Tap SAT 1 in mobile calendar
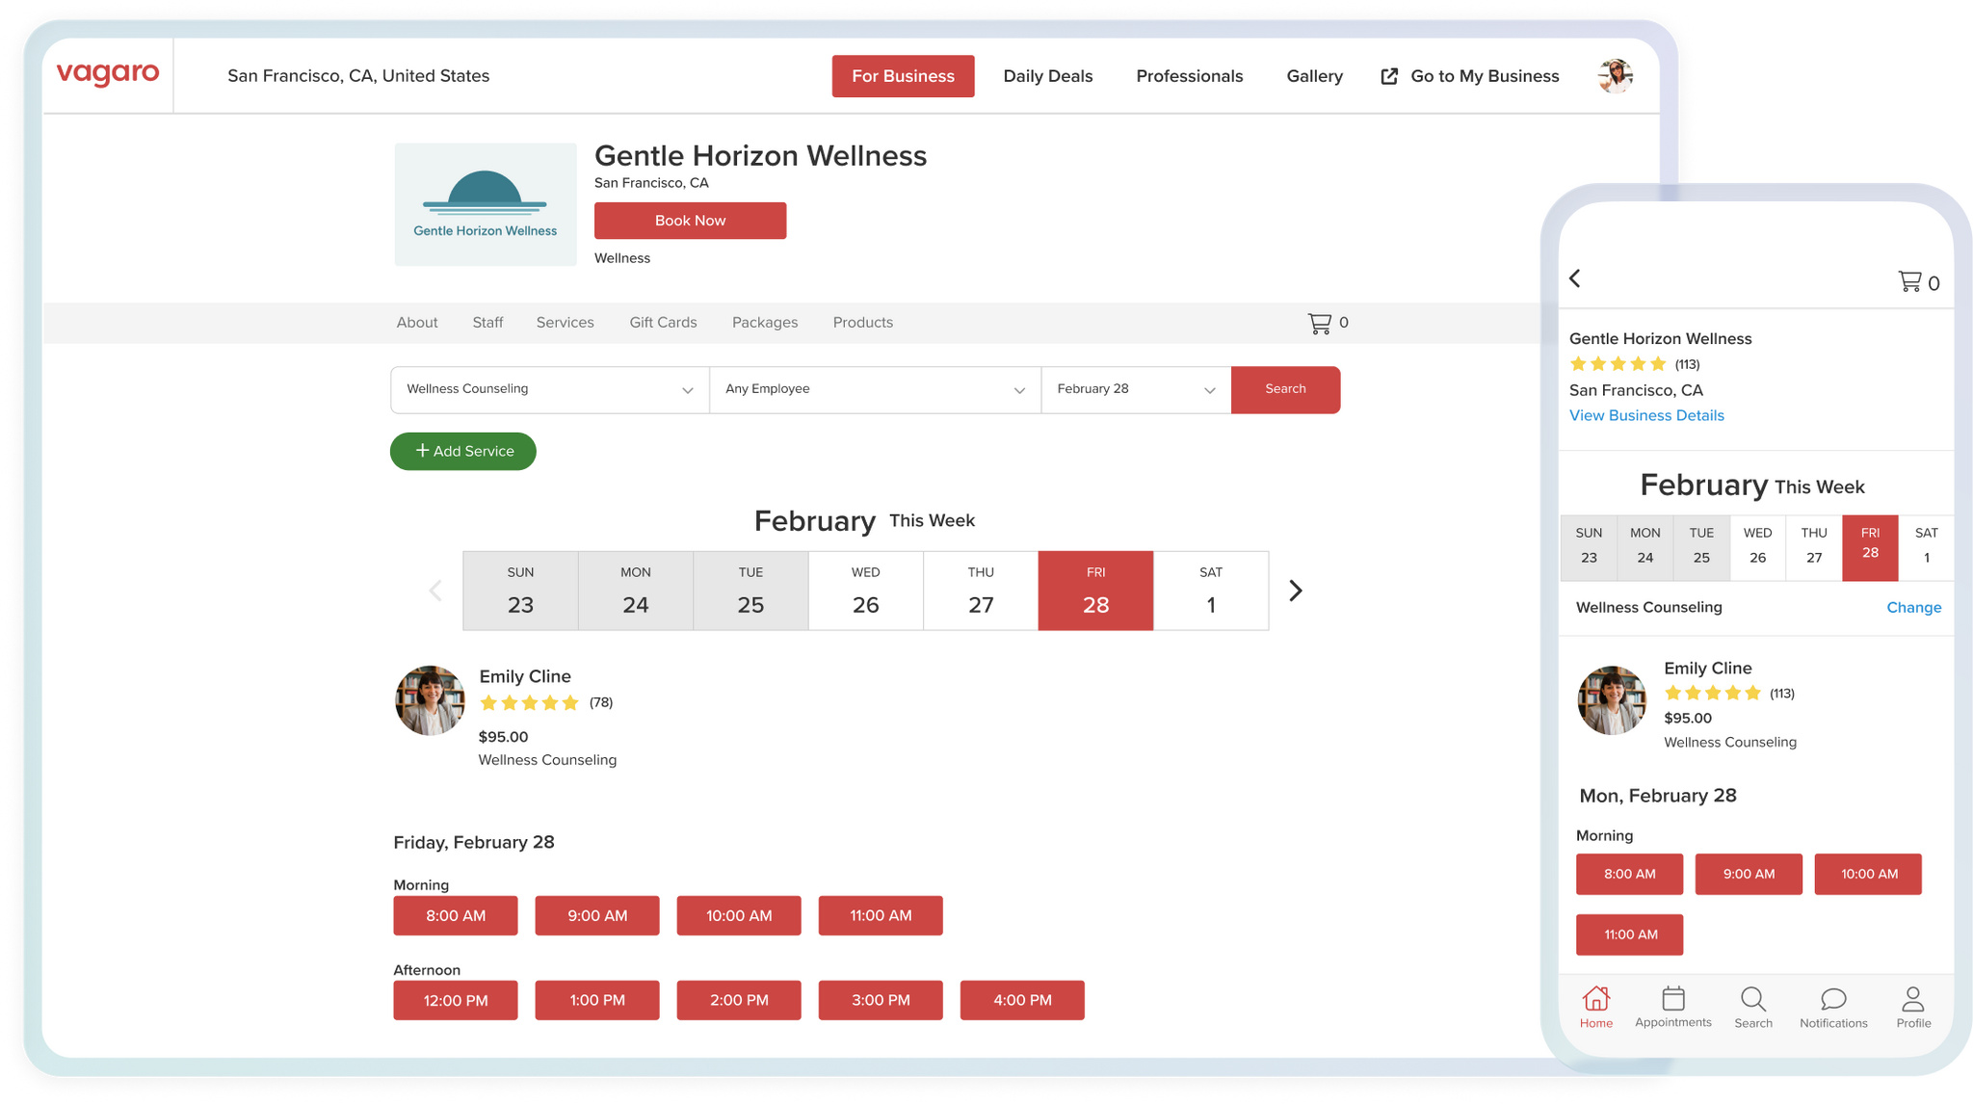The width and height of the screenshot is (1973, 1104). (1927, 548)
